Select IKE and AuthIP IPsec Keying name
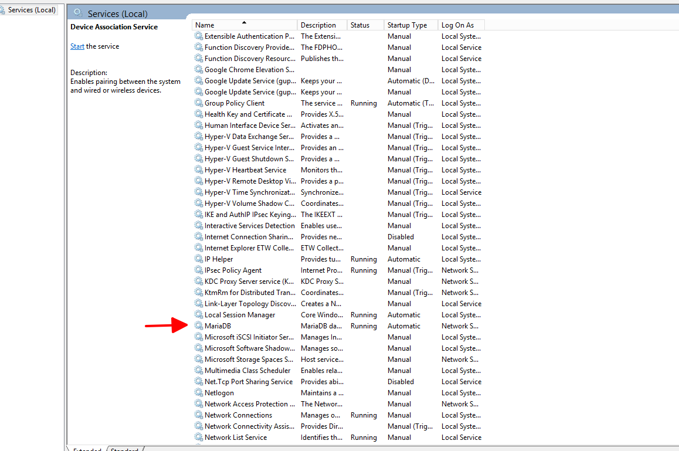679x451 pixels. [x=250, y=215]
